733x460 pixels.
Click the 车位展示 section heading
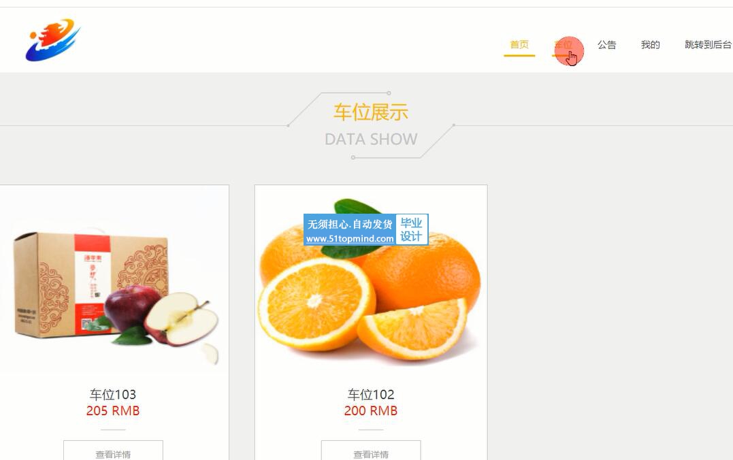[371, 113]
